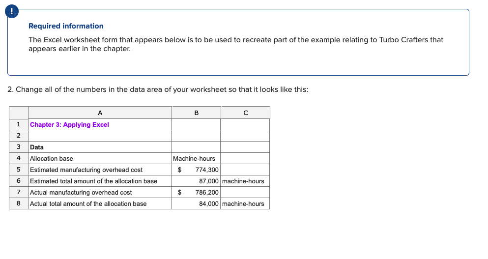Select row 8 header

point(19,203)
